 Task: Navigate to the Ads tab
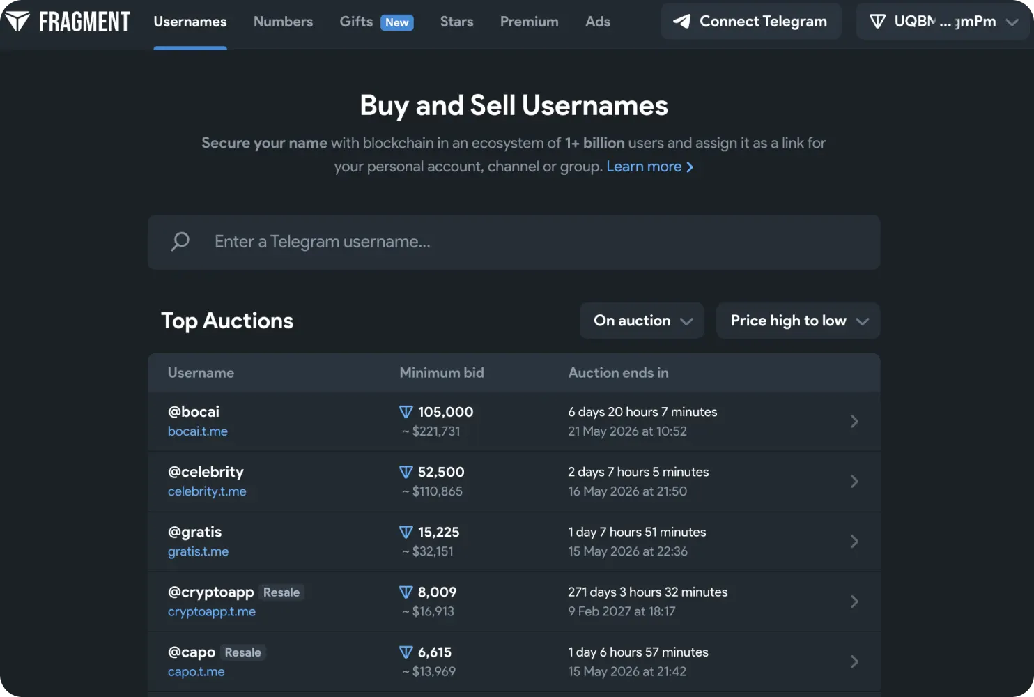598,22
